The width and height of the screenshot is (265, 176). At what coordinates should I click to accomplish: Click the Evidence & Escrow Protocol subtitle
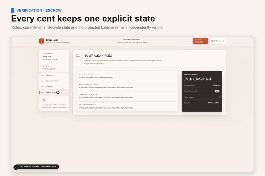click(58, 43)
